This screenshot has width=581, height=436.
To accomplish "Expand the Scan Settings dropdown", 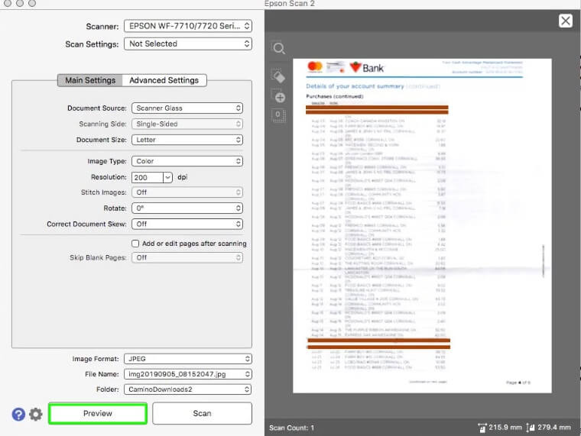I will pos(187,44).
